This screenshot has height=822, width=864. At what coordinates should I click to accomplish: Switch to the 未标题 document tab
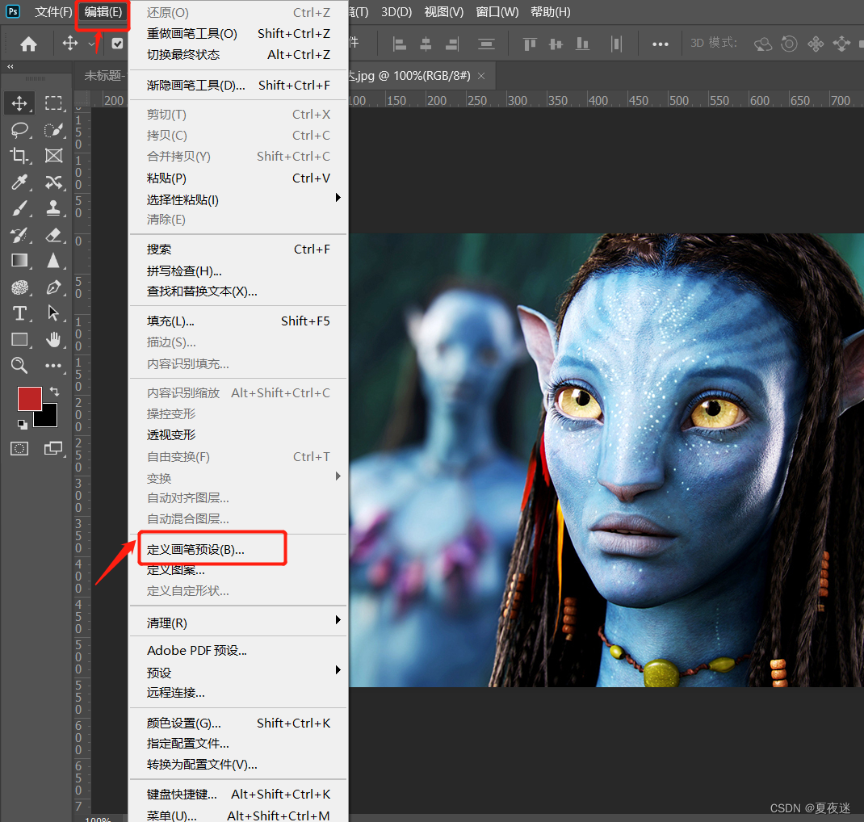103,75
